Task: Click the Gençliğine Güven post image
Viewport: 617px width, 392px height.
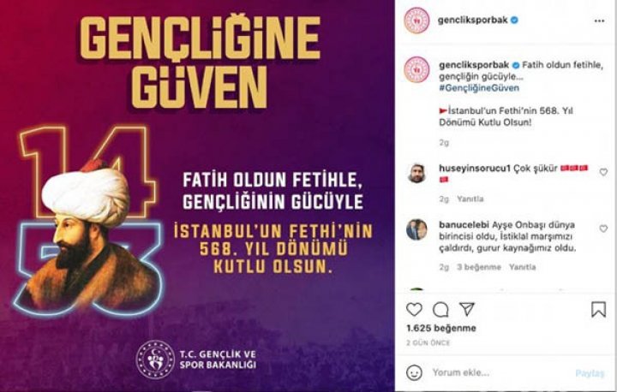Action: (197, 196)
